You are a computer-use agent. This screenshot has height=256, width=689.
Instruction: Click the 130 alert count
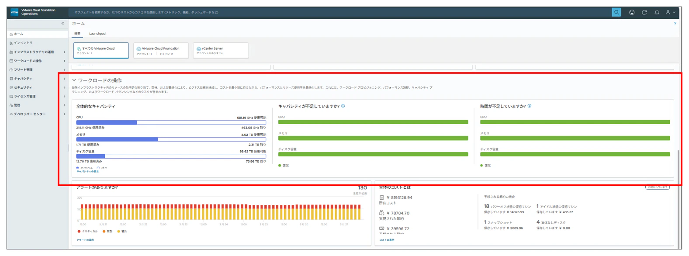click(363, 188)
